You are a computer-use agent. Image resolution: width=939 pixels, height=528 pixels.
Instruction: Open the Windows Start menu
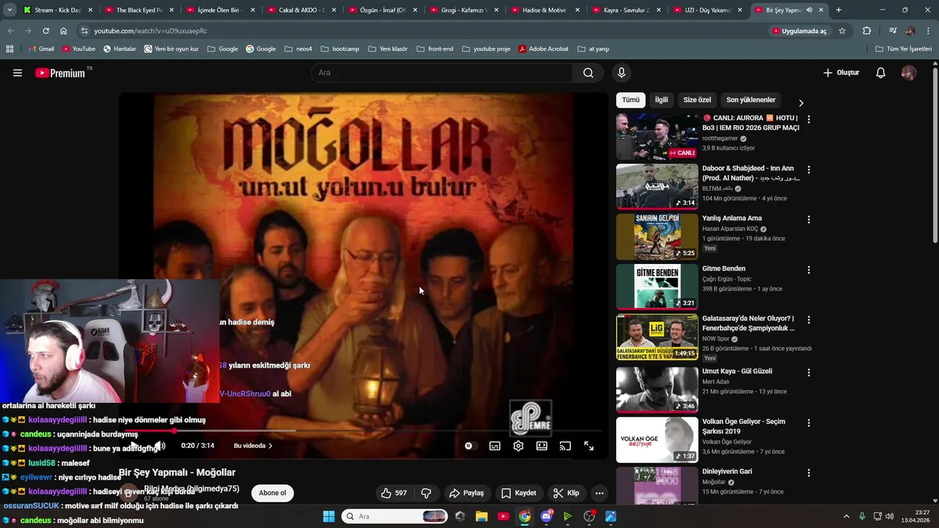pos(329,516)
